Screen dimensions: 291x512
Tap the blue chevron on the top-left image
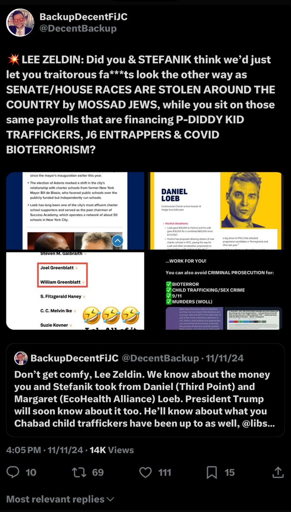pos(117,241)
